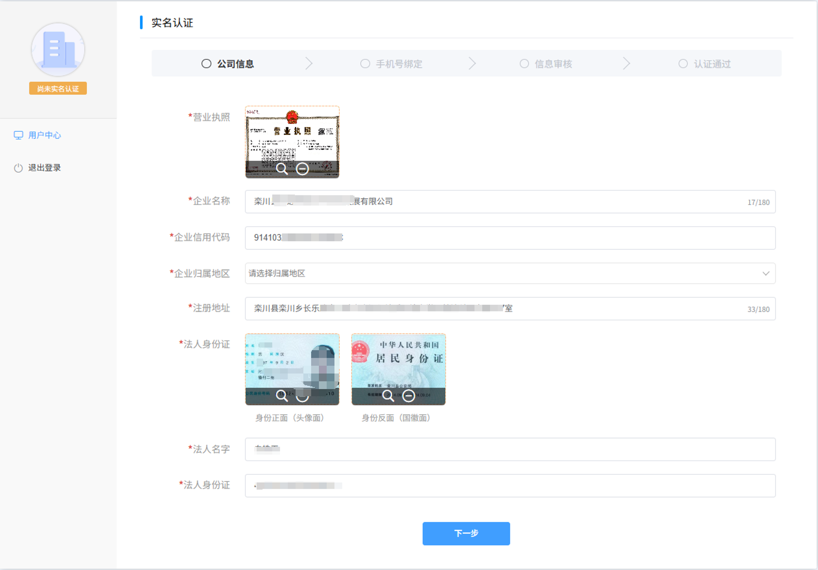
Task: Open 用户中心 in the sidebar
Action: (44, 135)
